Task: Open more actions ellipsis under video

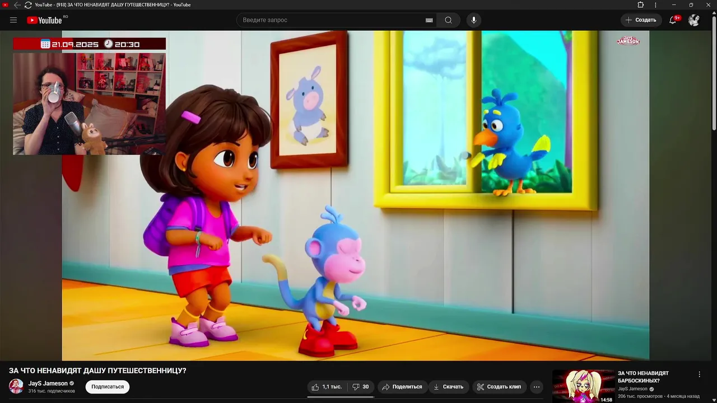Action: click(x=537, y=387)
